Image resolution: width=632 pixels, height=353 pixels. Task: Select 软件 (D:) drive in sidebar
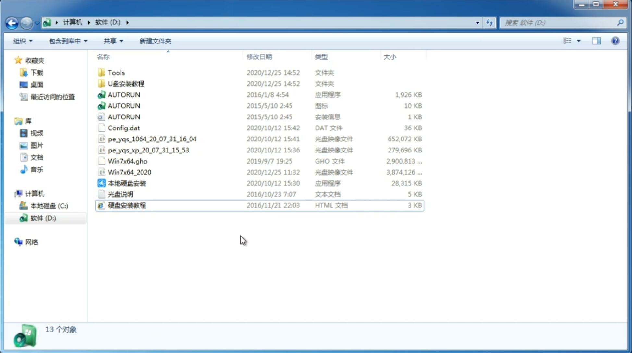pos(43,218)
